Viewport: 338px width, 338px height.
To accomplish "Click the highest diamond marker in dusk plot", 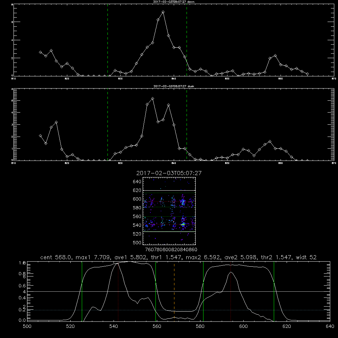I will click(x=153, y=98).
